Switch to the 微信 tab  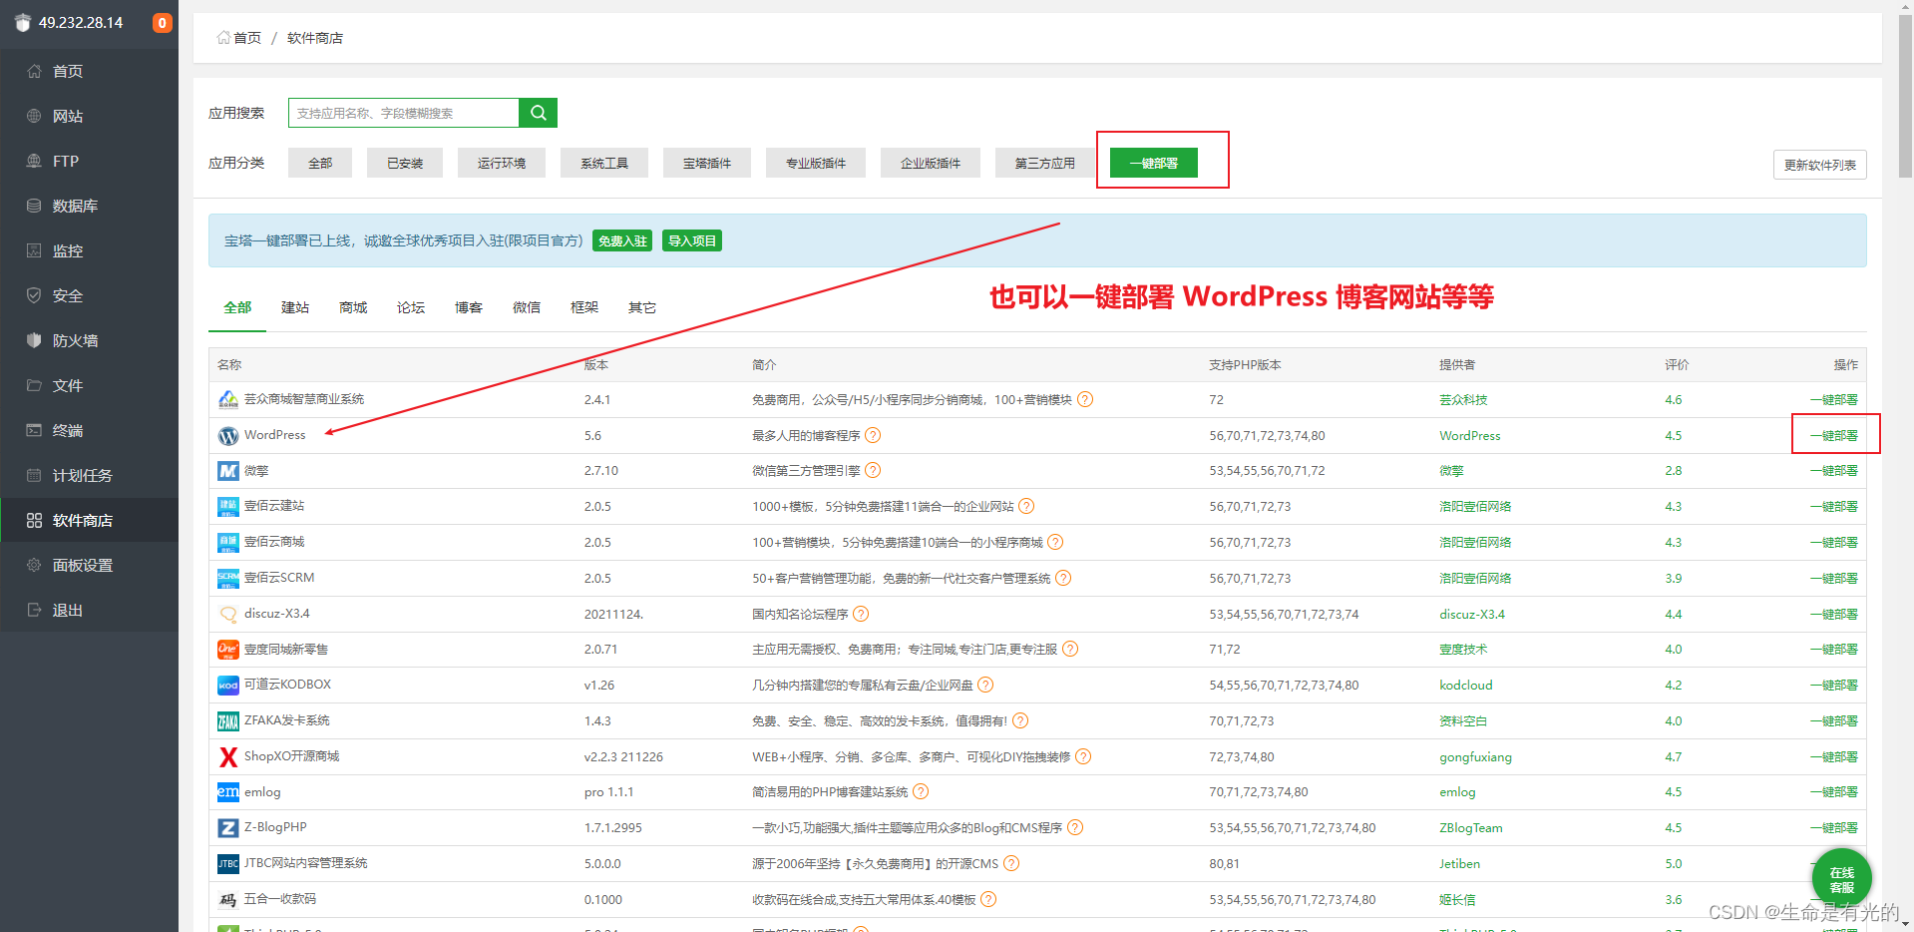(527, 307)
